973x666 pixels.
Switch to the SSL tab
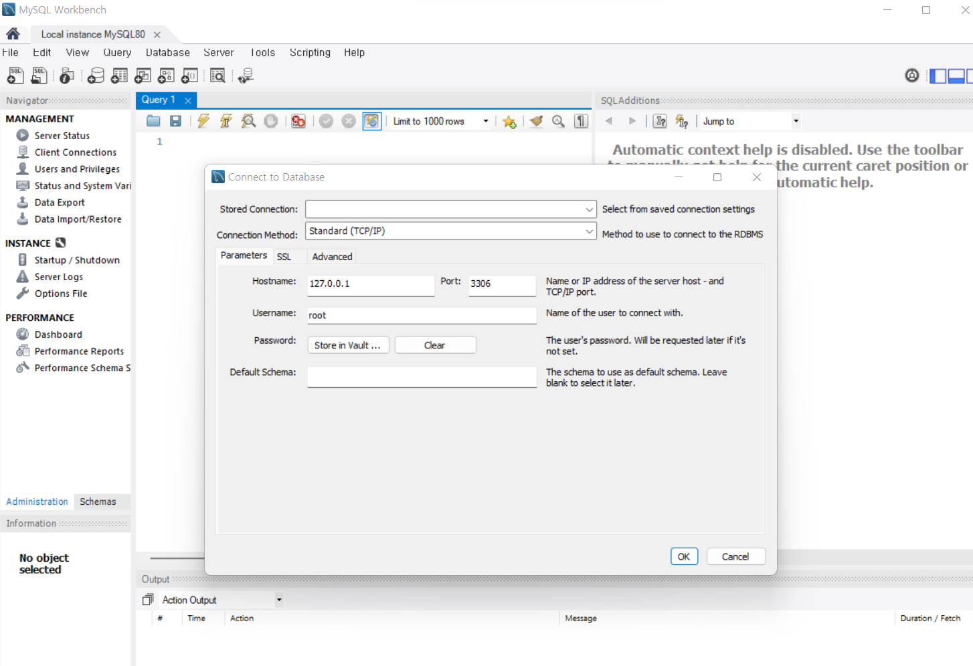click(x=284, y=257)
